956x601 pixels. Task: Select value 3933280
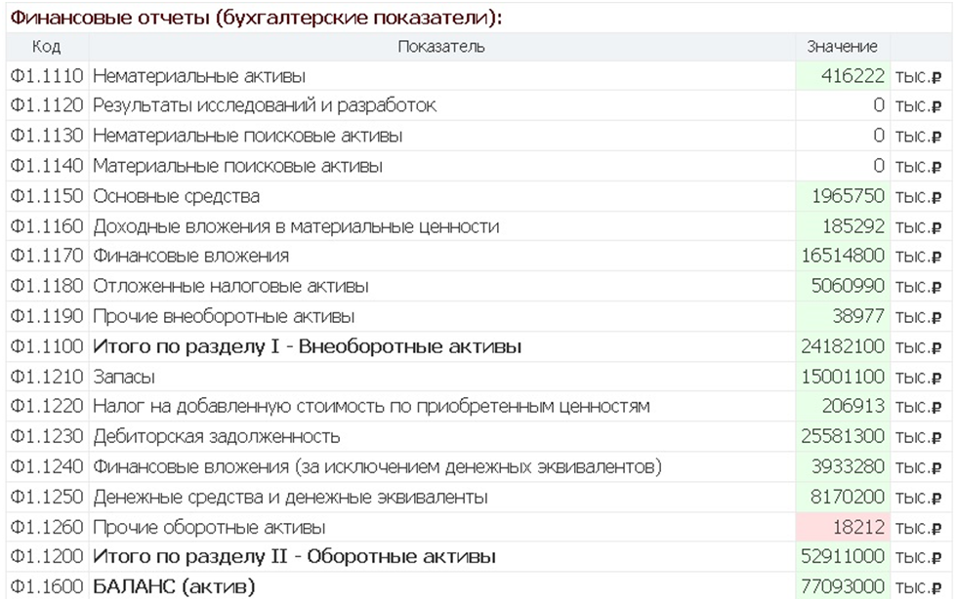coord(848,467)
